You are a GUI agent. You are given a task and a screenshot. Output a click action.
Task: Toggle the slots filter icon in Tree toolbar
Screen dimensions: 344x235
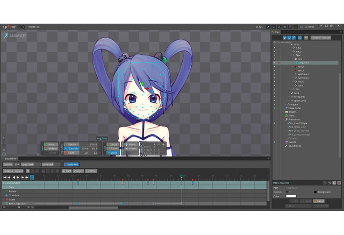(289, 38)
